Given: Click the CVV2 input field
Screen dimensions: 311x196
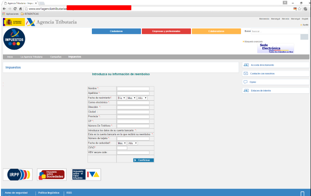Looking at the screenshot, I should pos(122,148).
